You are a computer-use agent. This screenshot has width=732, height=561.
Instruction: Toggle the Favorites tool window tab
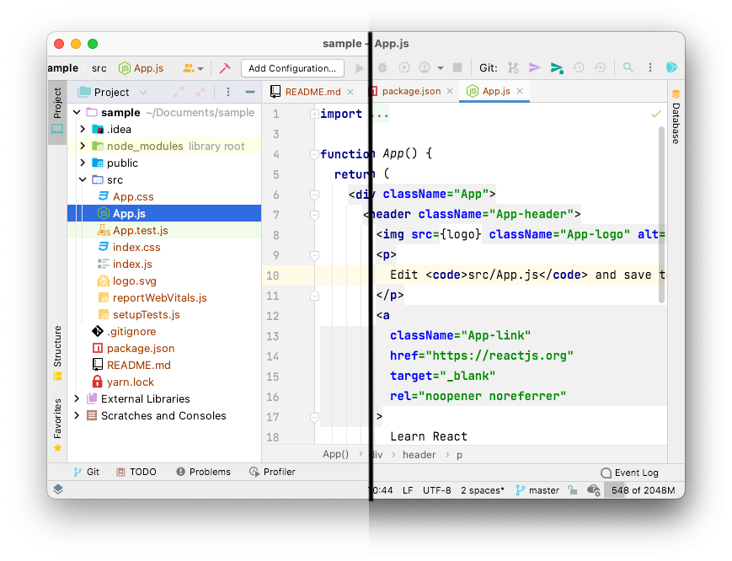57,425
